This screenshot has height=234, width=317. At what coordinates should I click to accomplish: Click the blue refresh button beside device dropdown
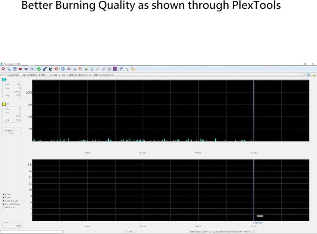click(309, 74)
